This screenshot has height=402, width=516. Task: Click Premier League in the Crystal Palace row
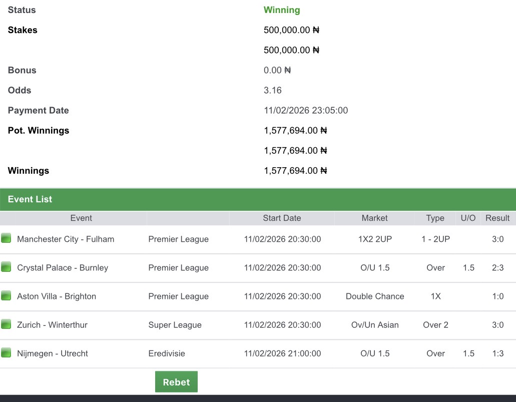[178, 268]
